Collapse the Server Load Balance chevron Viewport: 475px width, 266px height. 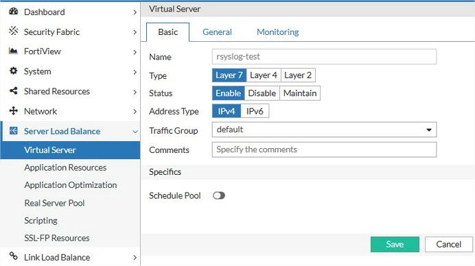click(x=135, y=132)
